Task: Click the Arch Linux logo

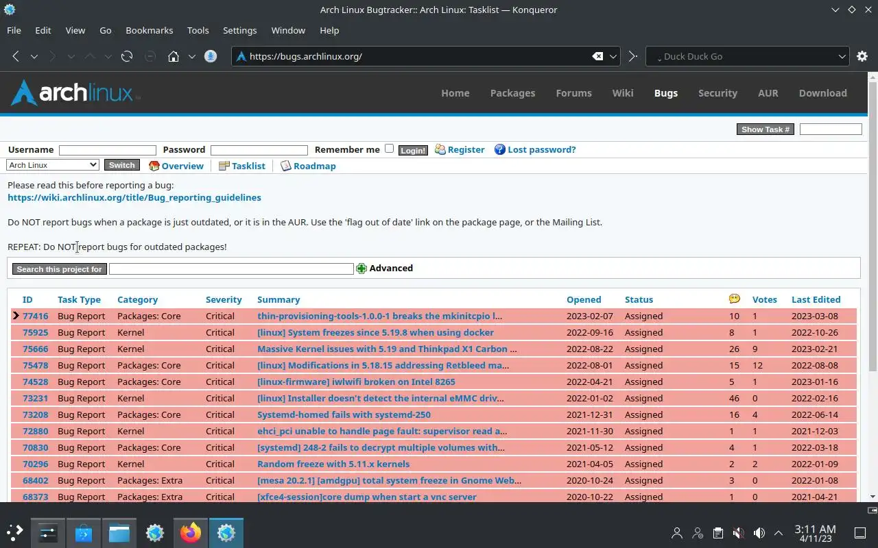Action: (x=74, y=92)
